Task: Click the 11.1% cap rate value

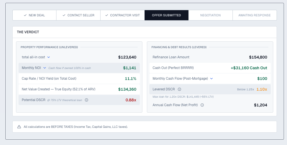Action: click(131, 79)
